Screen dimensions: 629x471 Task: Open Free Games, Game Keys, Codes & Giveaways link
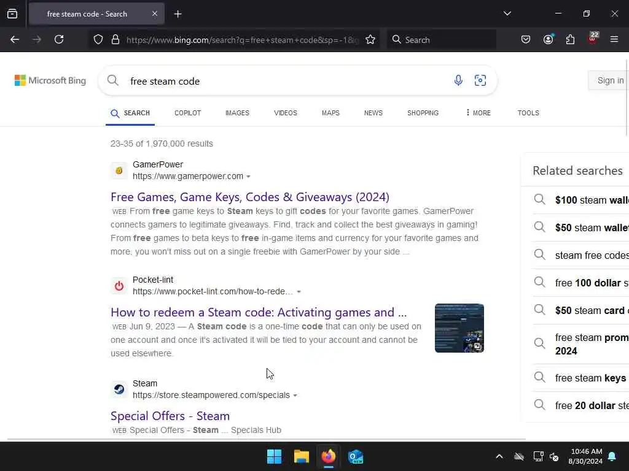click(250, 197)
